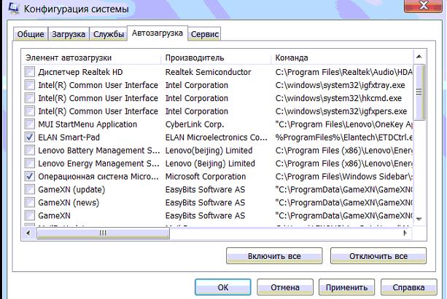Select the Microsoft Corporation cell
Screen dimensions: 447x299
pos(205,177)
